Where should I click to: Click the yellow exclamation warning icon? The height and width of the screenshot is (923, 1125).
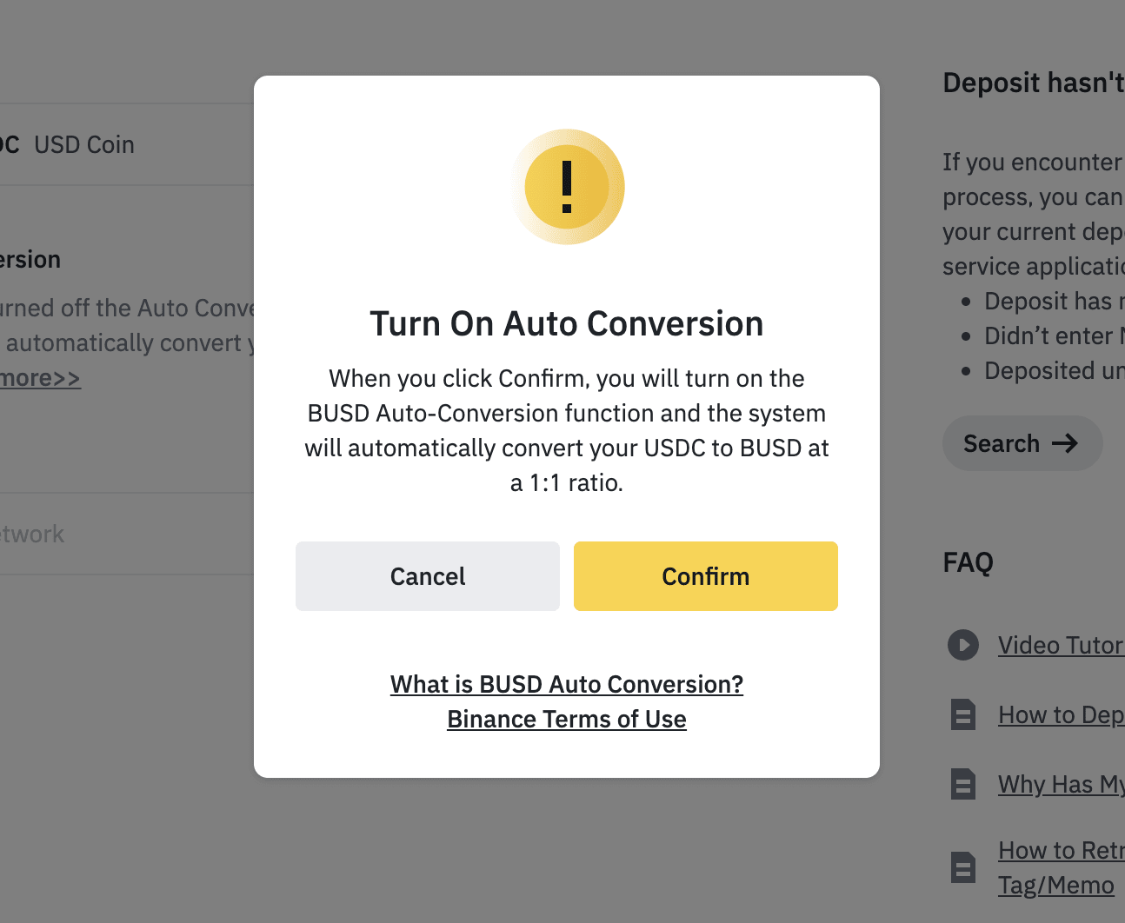567,187
